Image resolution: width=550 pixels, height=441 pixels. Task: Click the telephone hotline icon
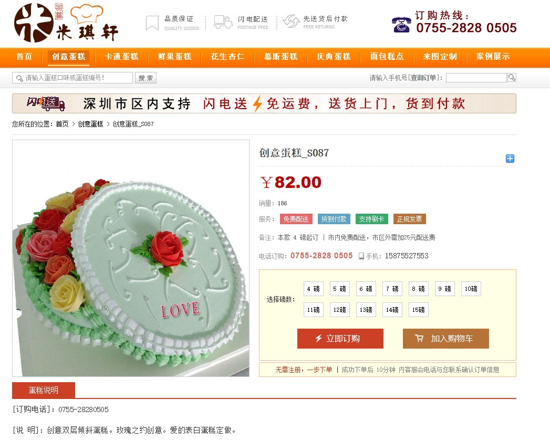pyautogui.click(x=401, y=25)
